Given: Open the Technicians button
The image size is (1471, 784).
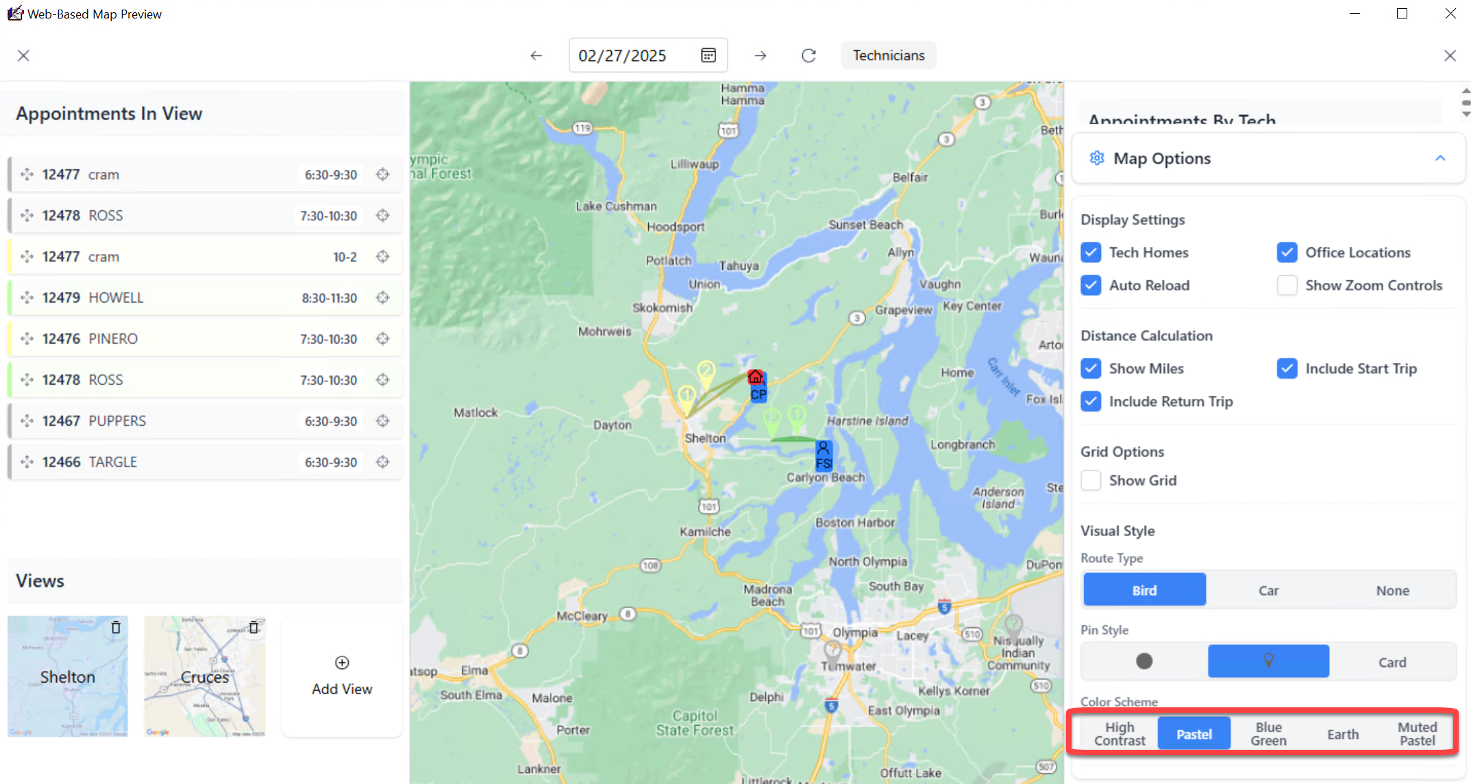Looking at the screenshot, I should [x=888, y=55].
